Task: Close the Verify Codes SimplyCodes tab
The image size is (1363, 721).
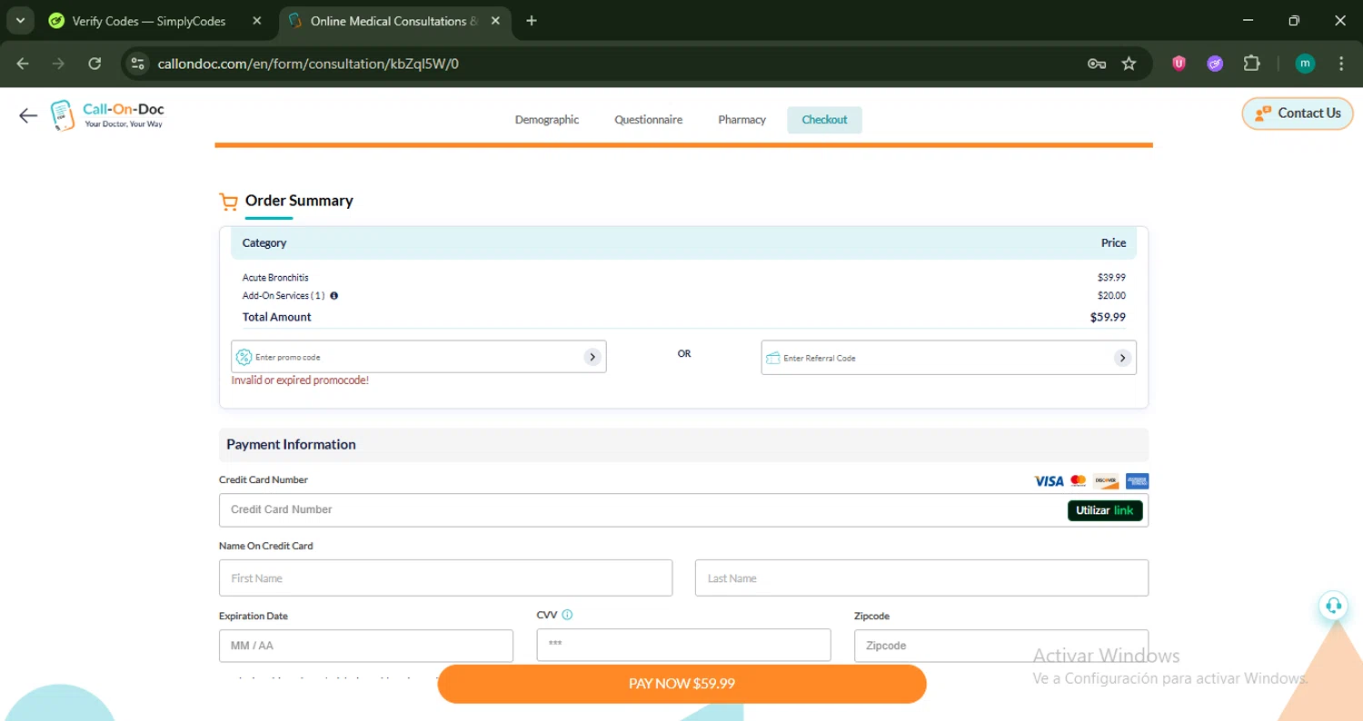Action: click(x=257, y=21)
